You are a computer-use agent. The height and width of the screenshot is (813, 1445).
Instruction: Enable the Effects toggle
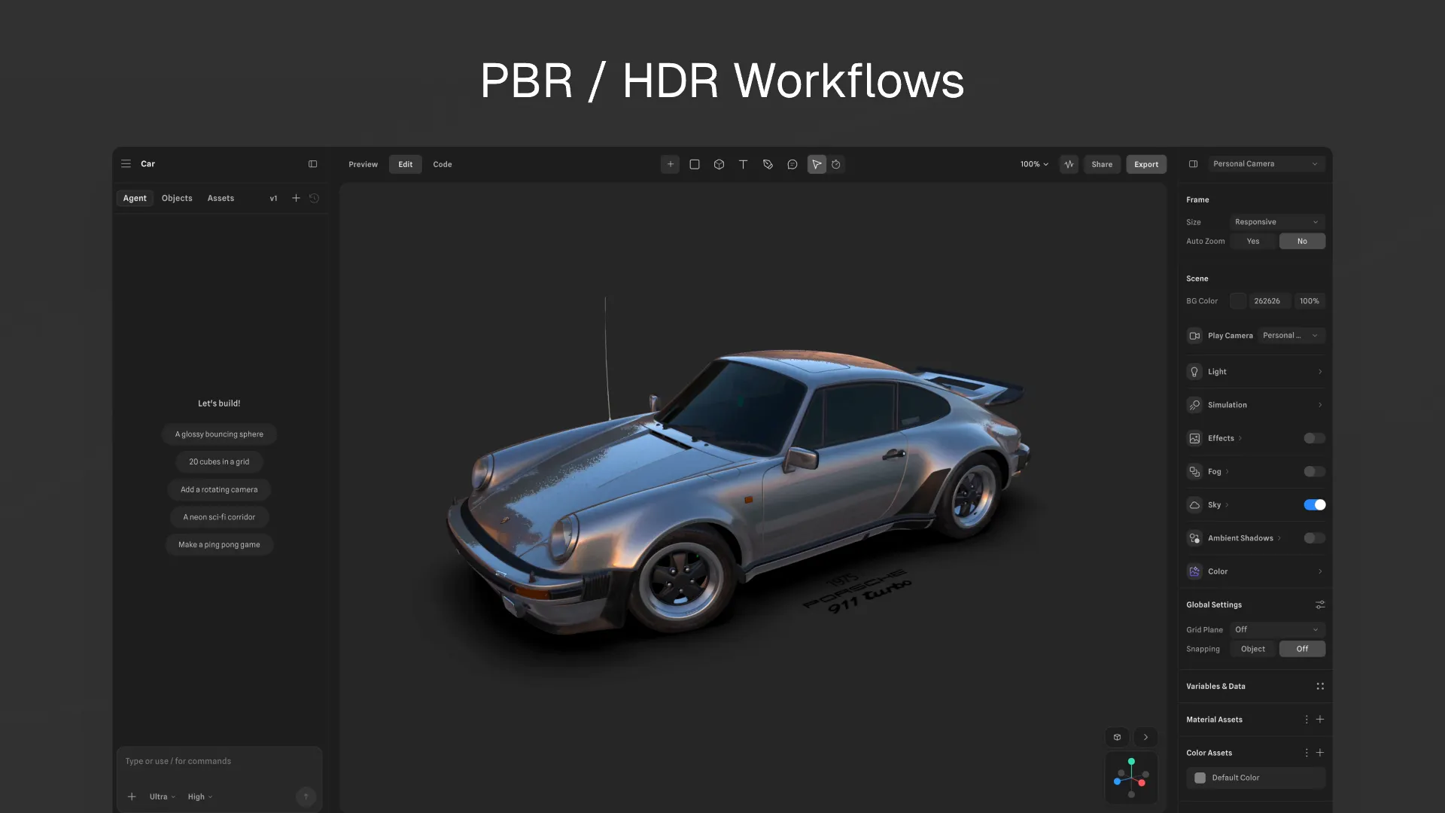point(1315,438)
